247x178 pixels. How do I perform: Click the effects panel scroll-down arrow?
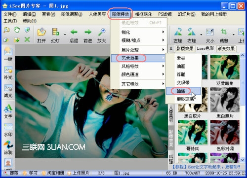(x=243, y=160)
